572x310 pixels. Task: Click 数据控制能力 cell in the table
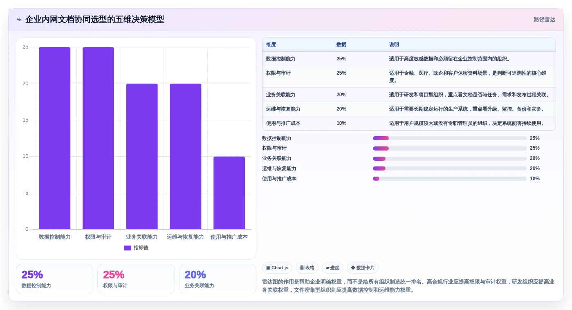pyautogui.click(x=281, y=59)
